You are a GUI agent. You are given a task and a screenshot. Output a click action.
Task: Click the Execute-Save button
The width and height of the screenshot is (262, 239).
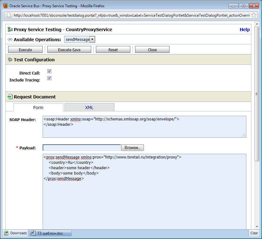tap(69, 50)
